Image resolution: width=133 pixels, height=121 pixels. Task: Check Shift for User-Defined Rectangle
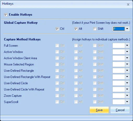pos(95,70)
